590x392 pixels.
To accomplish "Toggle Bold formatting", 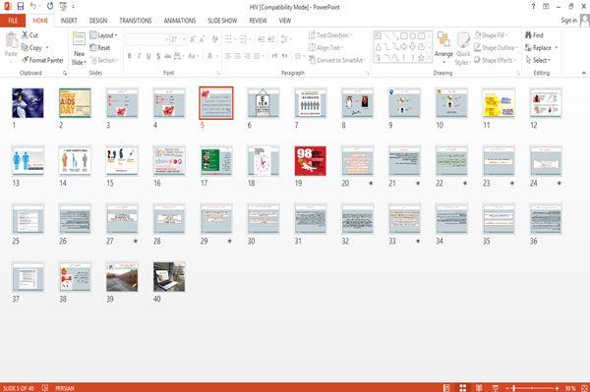I will 130,56.
